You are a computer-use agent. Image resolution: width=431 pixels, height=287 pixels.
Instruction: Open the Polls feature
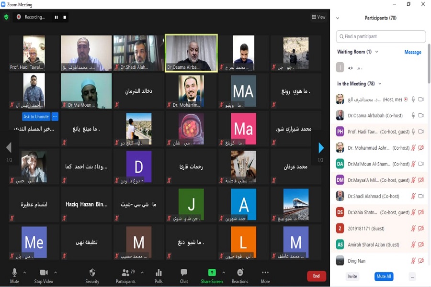159,276
